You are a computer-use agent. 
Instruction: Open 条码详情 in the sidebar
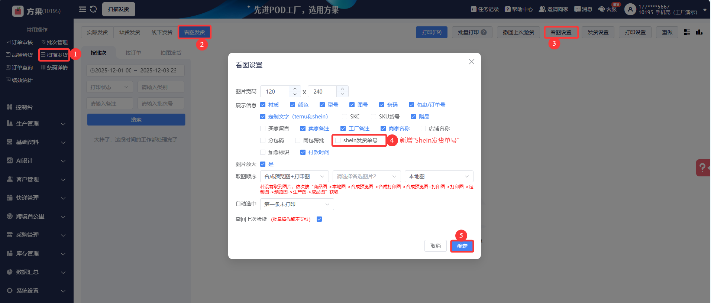(54, 68)
